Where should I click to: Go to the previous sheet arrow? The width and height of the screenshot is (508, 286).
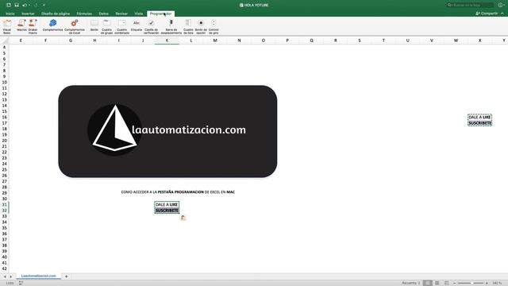pos(5,276)
